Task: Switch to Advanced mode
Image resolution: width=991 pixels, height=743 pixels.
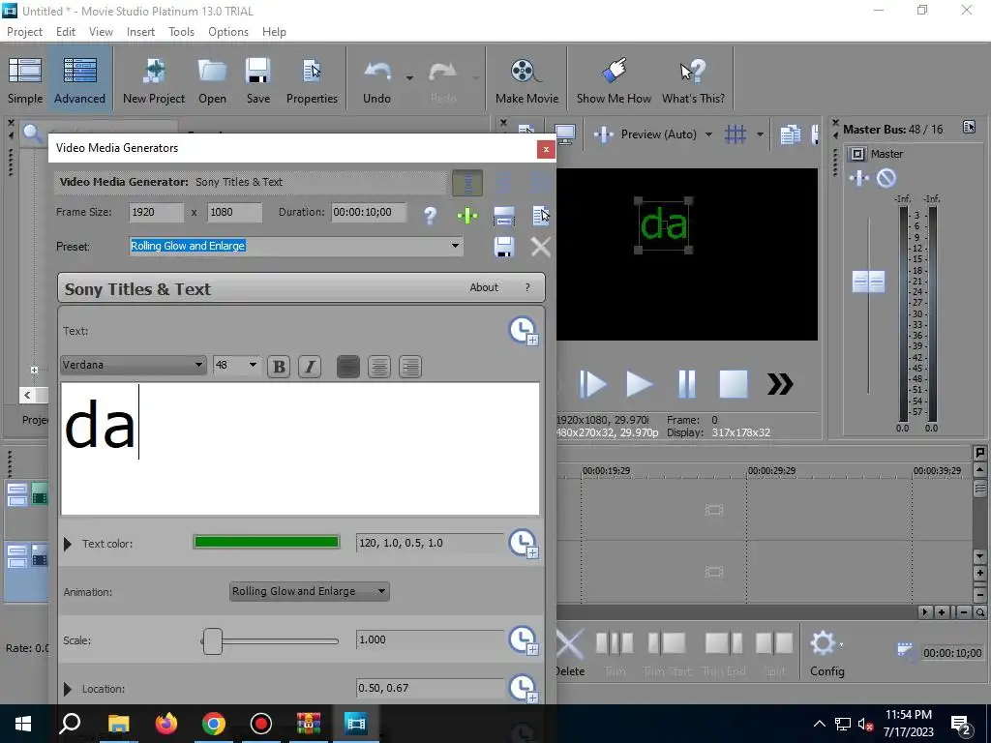Action: point(79,80)
